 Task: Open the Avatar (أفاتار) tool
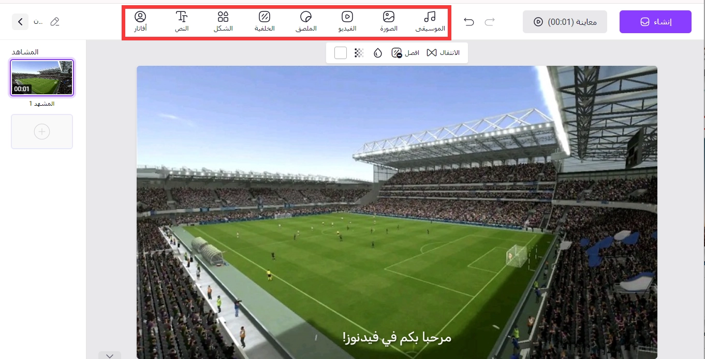click(x=140, y=22)
